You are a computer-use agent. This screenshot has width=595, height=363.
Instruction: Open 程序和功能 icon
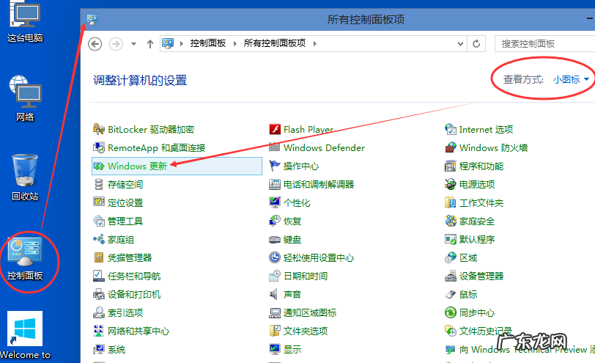tap(451, 166)
